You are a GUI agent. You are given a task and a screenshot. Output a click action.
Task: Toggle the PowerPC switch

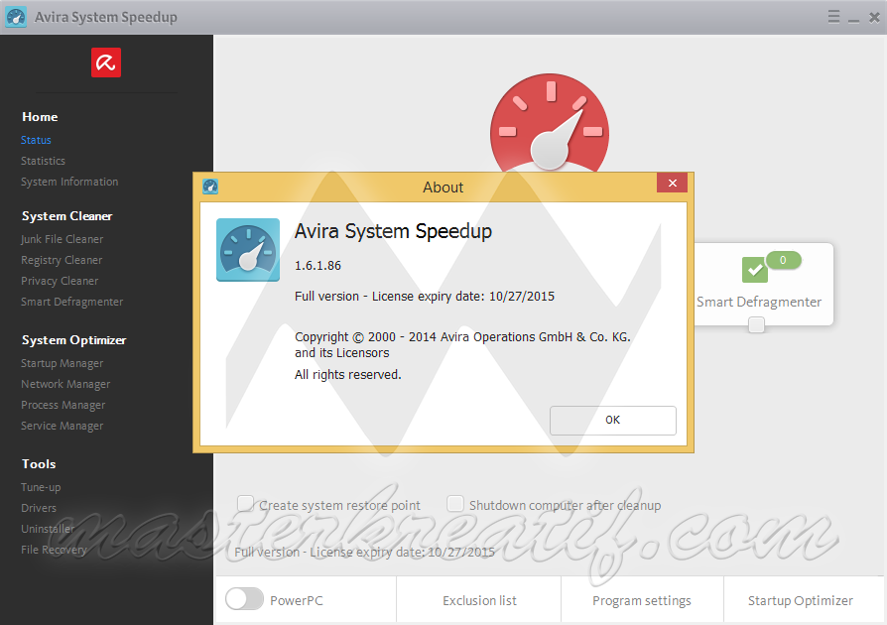point(244,599)
